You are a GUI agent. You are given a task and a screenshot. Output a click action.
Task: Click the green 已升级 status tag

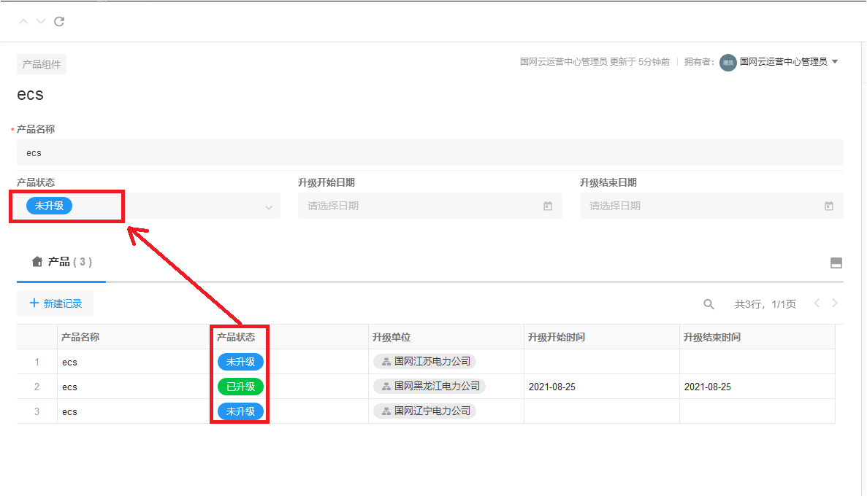240,387
